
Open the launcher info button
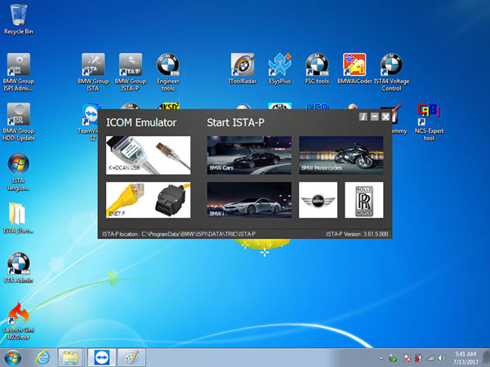[363, 117]
